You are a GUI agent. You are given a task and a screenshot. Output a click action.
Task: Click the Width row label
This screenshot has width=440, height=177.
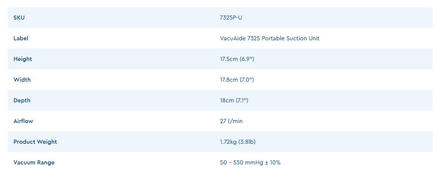tap(22, 79)
